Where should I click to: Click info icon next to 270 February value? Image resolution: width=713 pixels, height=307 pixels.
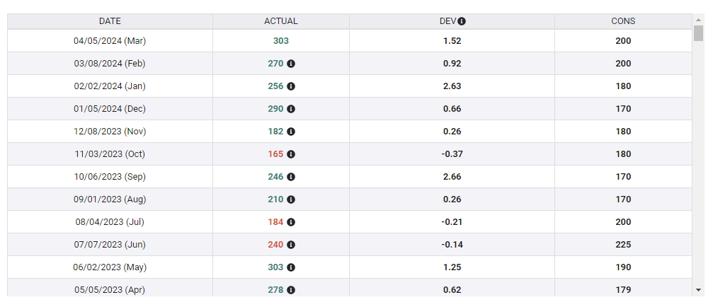[x=291, y=64]
